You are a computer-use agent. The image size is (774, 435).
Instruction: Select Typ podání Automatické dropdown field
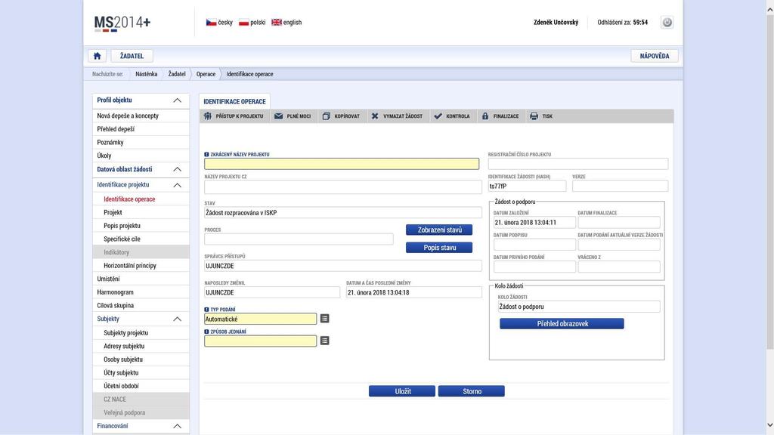pyautogui.click(x=261, y=319)
